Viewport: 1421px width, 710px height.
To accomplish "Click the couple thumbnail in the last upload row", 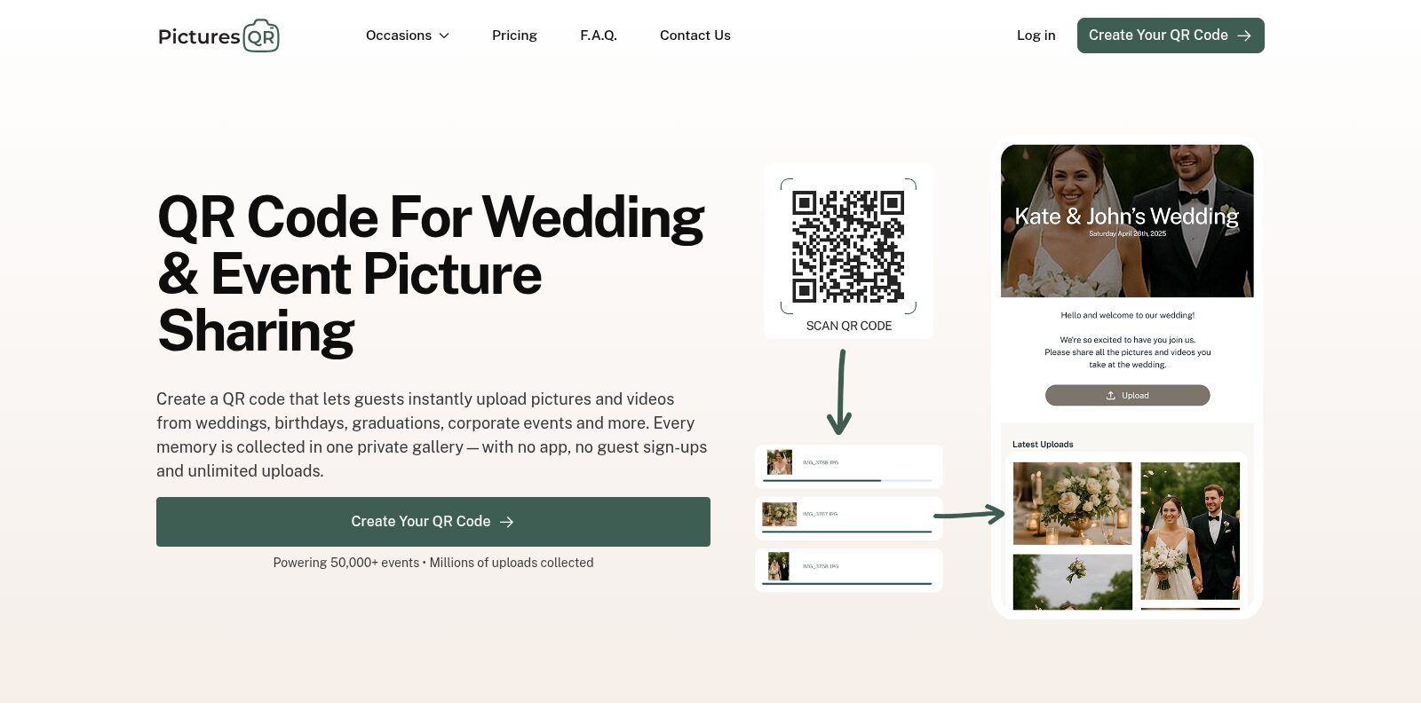I will coord(779,566).
